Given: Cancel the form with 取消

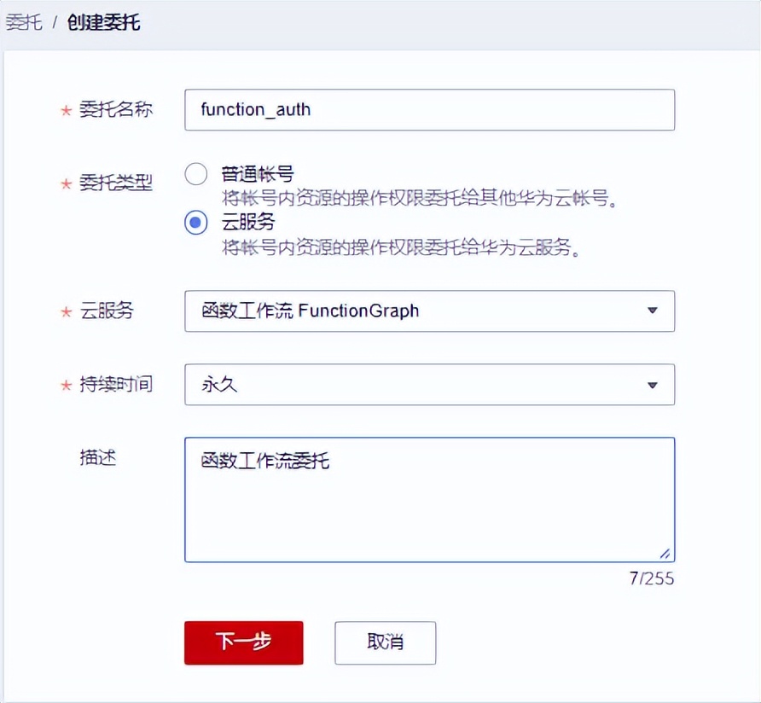Looking at the screenshot, I should click(x=384, y=643).
